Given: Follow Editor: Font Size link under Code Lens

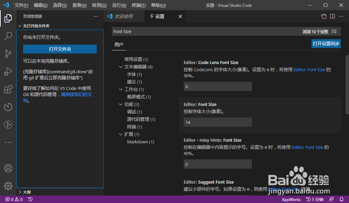Looking at the screenshot, I should (309, 69).
